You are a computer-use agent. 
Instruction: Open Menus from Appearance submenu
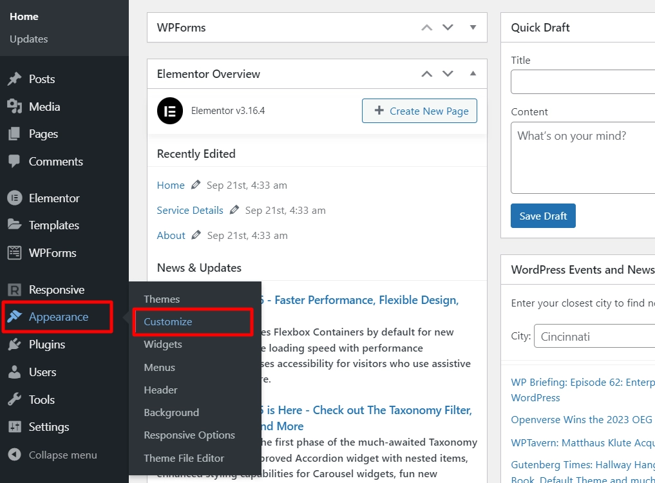[x=160, y=367]
